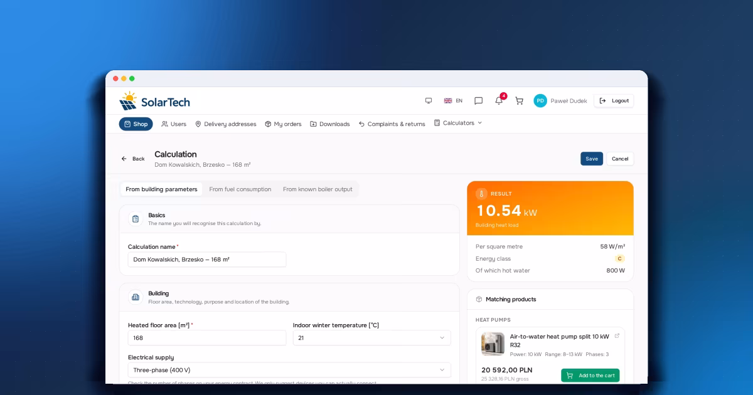Click the 800 W hot water value
Image resolution: width=753 pixels, height=395 pixels.
tap(616, 270)
